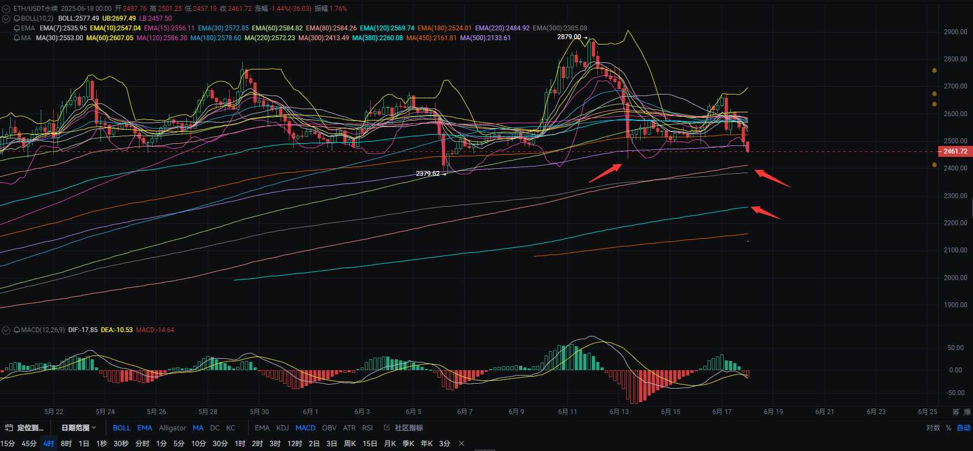Switch to the 年K timeframe

coord(427,443)
